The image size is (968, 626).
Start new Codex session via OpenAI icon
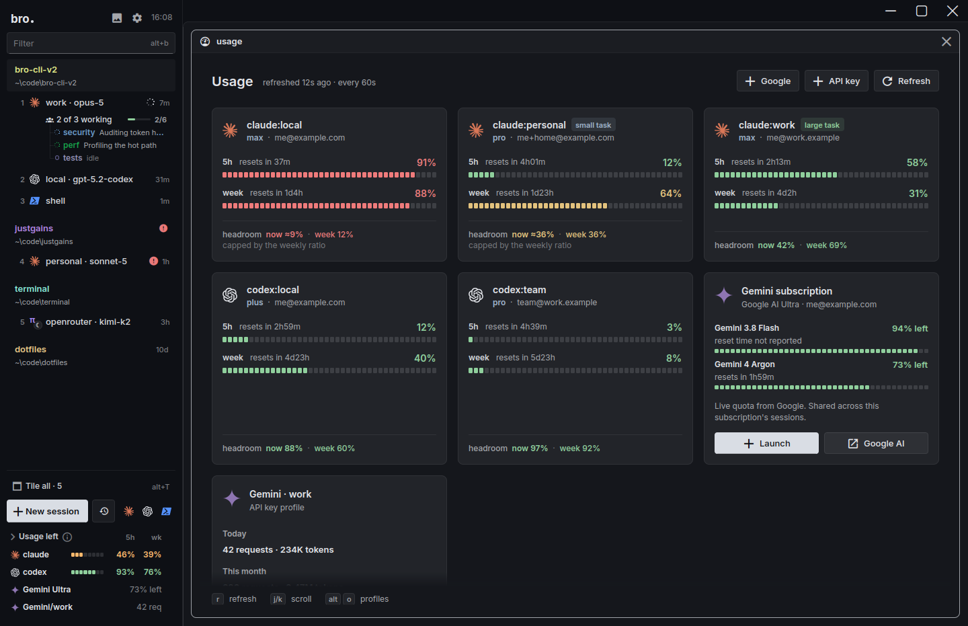(x=148, y=511)
